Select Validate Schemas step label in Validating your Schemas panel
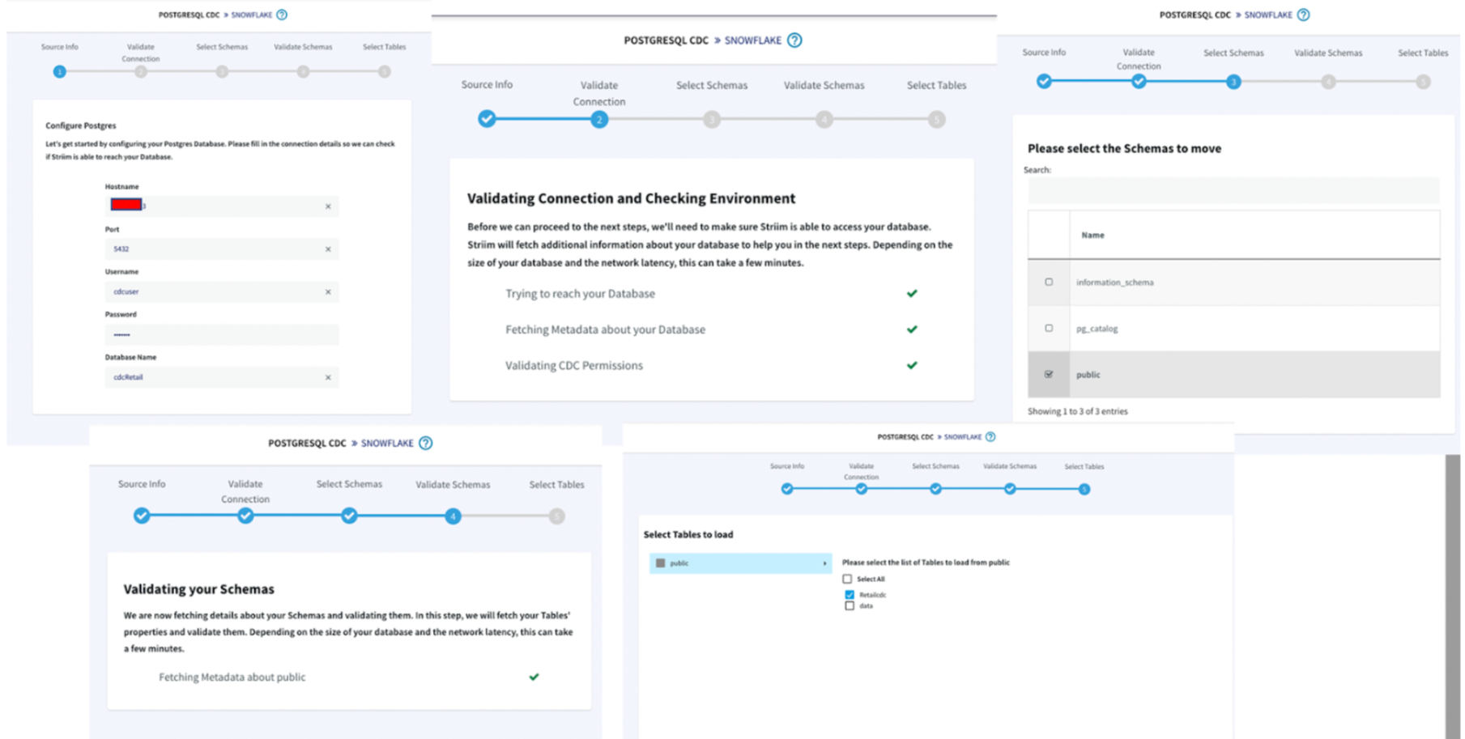This screenshot has width=1465, height=739. click(x=453, y=485)
